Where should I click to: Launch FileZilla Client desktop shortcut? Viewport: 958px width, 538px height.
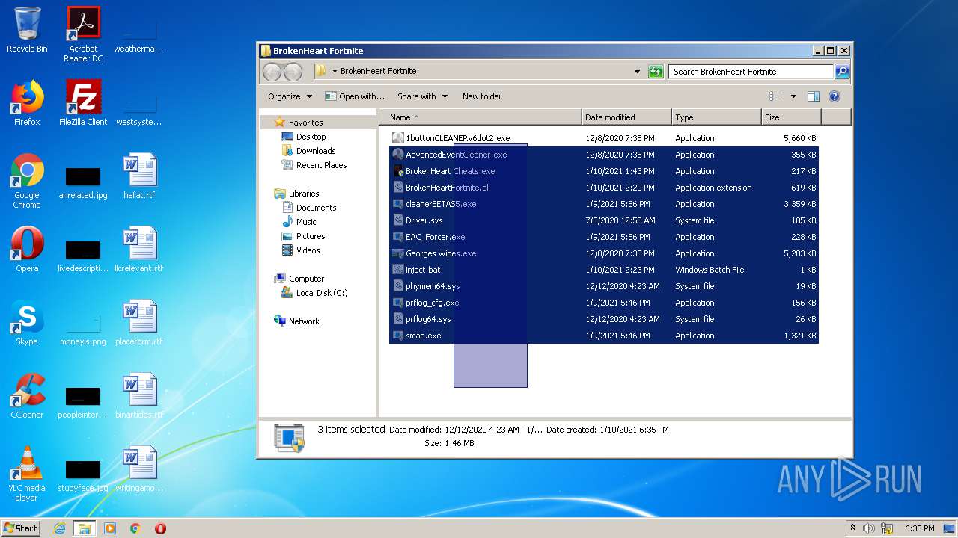tap(83, 102)
